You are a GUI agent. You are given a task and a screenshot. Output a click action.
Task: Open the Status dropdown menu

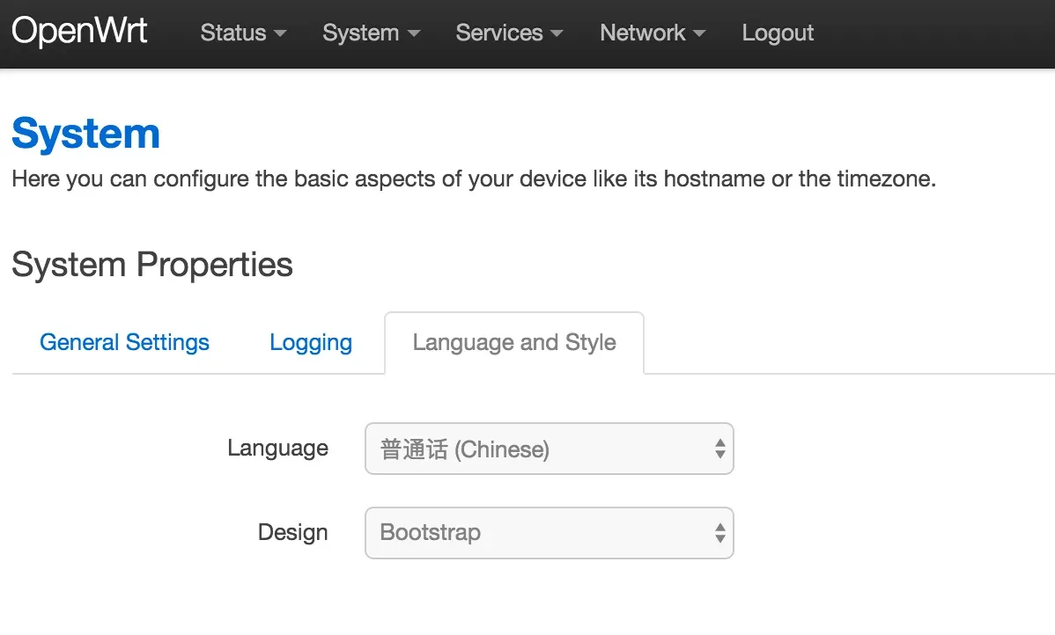coord(243,33)
